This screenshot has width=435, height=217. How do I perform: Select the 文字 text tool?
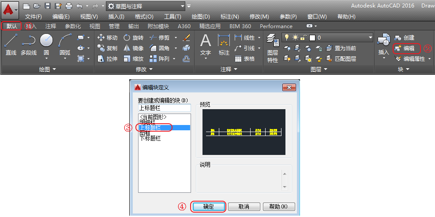click(206, 44)
